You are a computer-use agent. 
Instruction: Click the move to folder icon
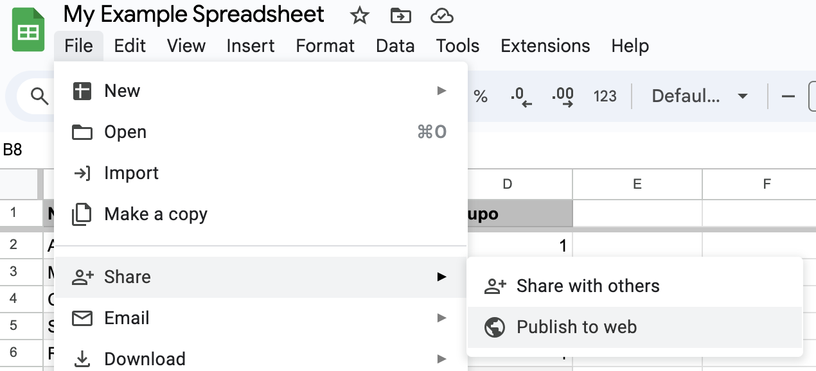pos(400,15)
